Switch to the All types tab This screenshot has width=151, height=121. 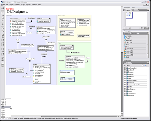coord(134,33)
